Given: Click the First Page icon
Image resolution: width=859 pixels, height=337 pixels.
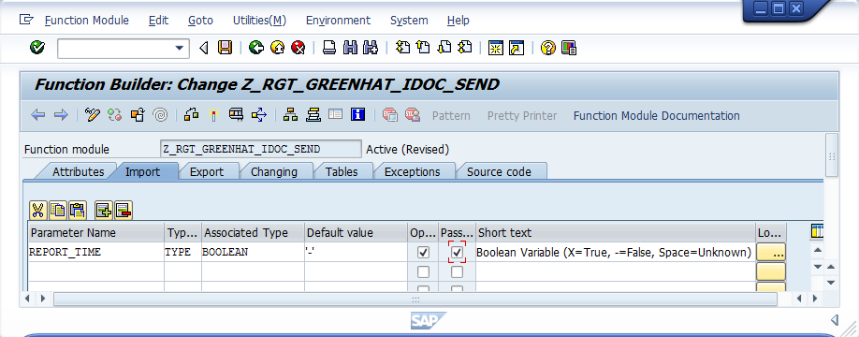Looking at the screenshot, I should tap(402, 48).
